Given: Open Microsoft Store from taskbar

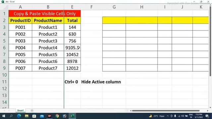Looking at the screenshot, I should (34, 116).
